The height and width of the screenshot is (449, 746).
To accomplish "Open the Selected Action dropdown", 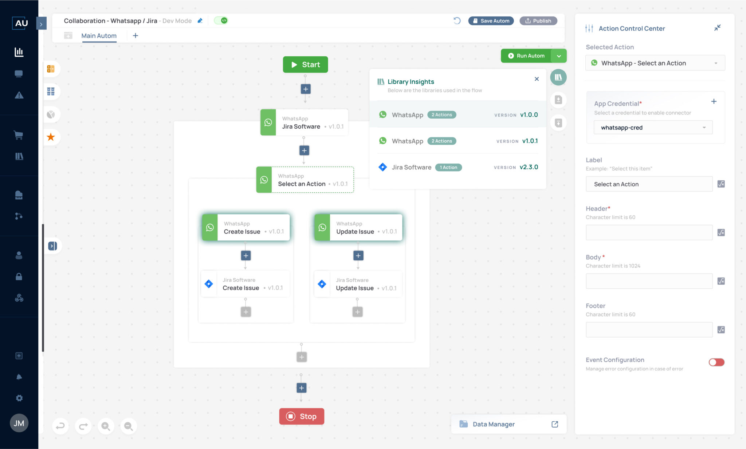I will [655, 63].
